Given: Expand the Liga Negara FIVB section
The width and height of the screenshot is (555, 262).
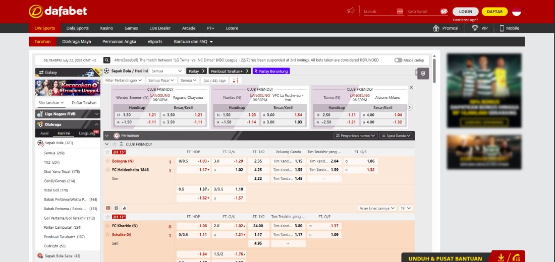Looking at the screenshot, I should point(68,114).
